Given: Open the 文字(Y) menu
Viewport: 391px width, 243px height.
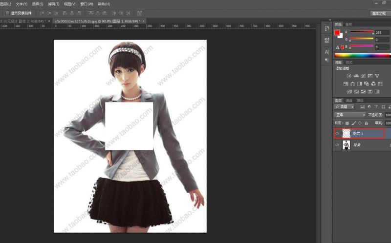Looking at the screenshot, I should click(x=22, y=4).
